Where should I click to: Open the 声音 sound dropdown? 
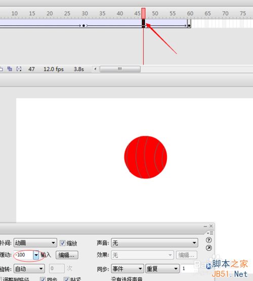pos(154,243)
